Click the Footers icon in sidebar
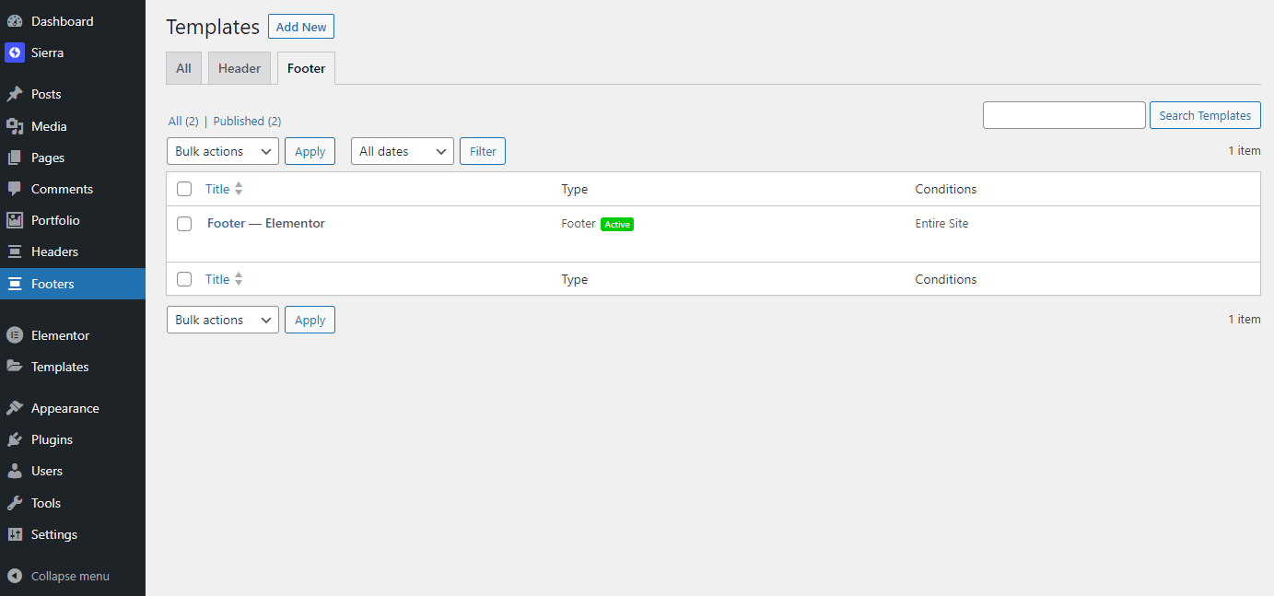The height and width of the screenshot is (596, 1274). 15,284
